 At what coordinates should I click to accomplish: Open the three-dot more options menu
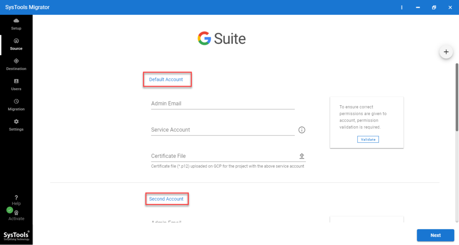(402, 7)
